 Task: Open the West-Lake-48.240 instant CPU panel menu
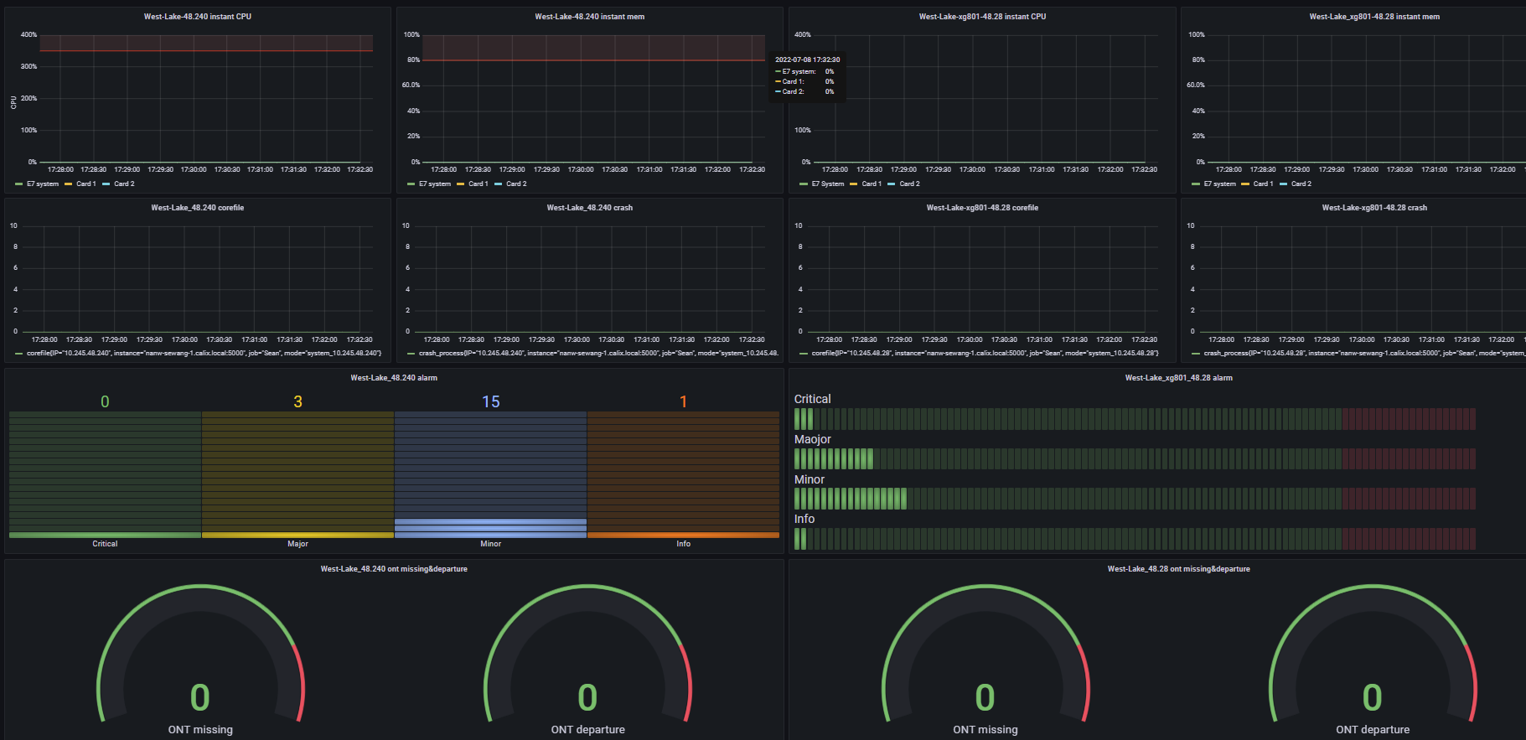pos(197,17)
